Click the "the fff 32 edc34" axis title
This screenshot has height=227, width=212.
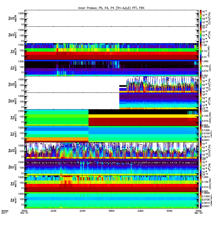[x=12, y=151]
